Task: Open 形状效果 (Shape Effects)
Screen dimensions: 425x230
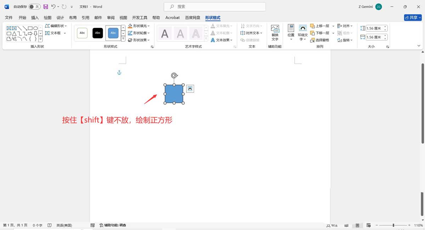Action: point(138,40)
